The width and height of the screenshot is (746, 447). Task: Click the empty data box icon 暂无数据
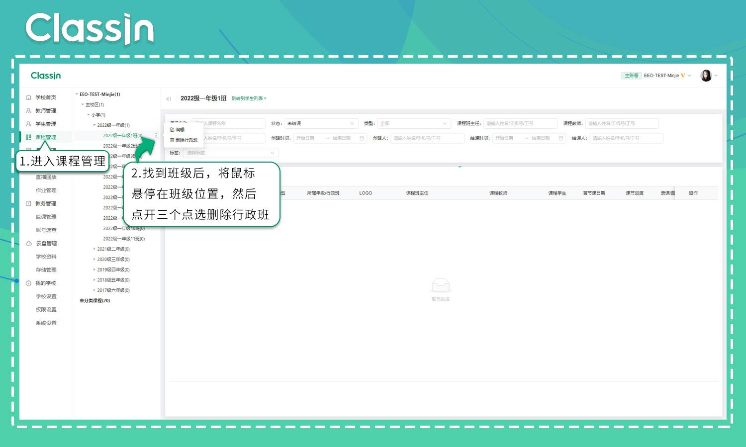click(x=441, y=285)
